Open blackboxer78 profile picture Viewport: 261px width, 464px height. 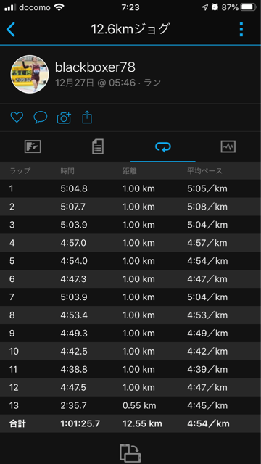[x=30, y=74]
